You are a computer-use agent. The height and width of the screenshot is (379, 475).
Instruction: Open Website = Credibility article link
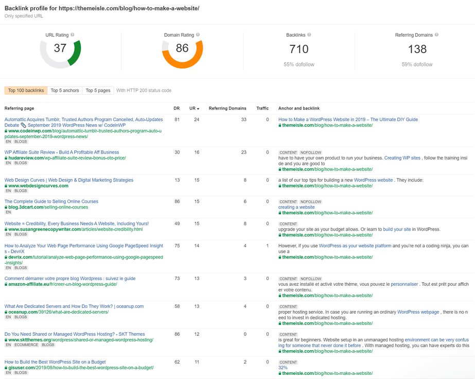[x=77, y=223]
